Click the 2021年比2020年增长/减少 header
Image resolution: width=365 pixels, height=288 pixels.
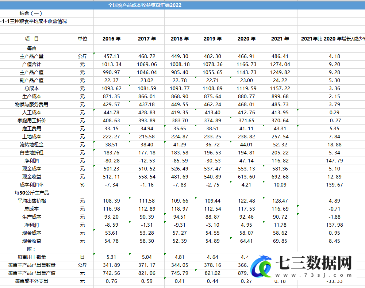[x=333, y=39]
